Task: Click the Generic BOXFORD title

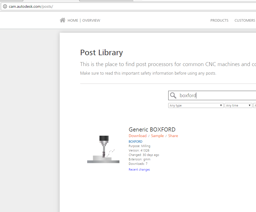Action: click(x=152, y=130)
